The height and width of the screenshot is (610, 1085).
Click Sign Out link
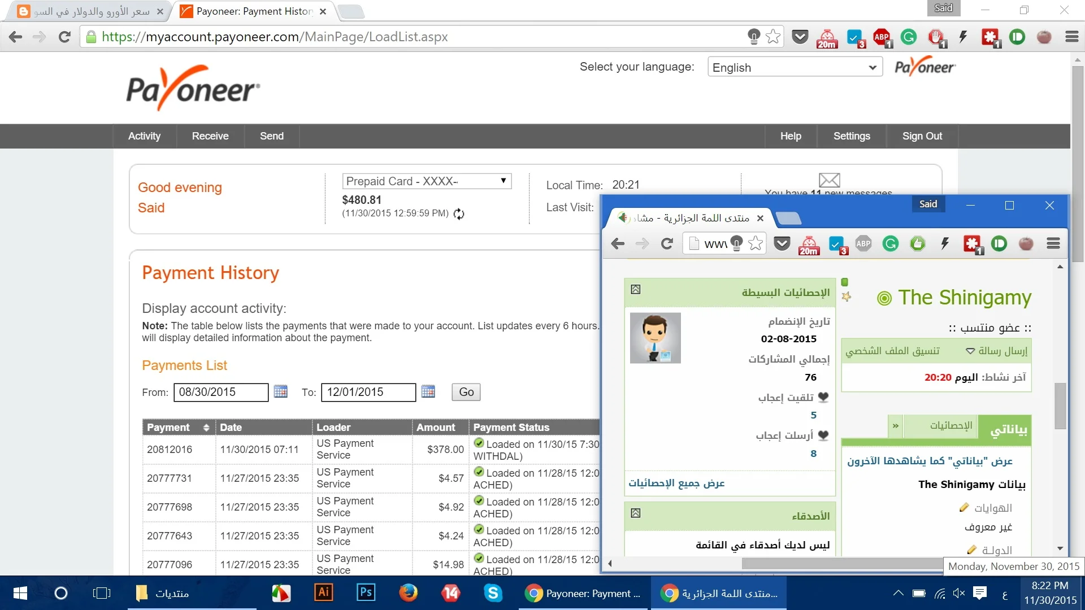coord(922,136)
